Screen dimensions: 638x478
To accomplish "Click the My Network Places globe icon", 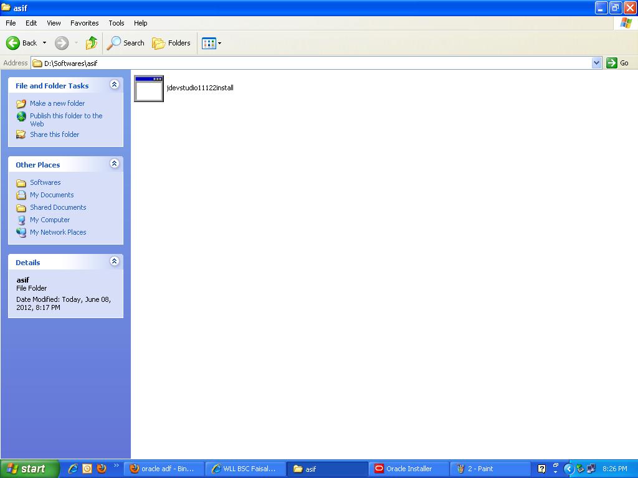I will [21, 233].
